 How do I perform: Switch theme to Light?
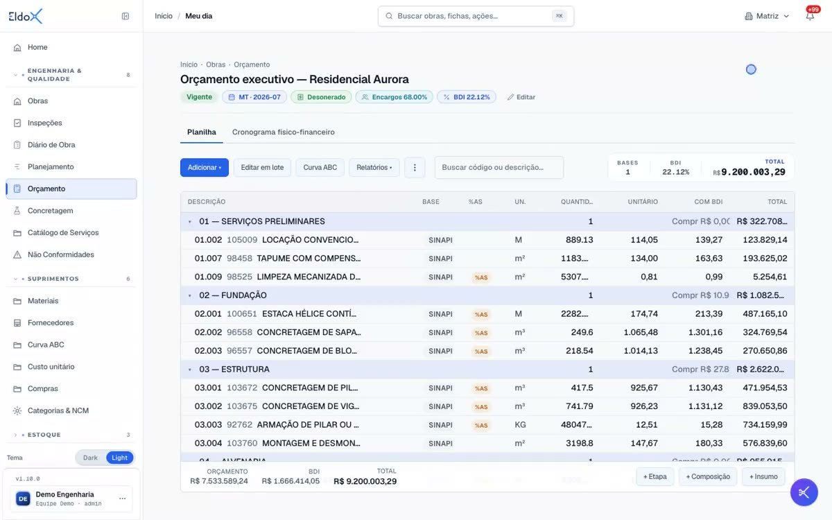tap(119, 458)
